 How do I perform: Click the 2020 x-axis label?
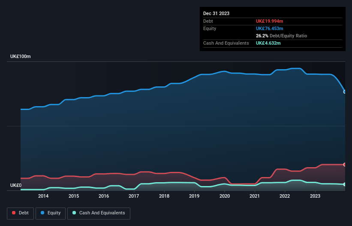tap(225, 196)
